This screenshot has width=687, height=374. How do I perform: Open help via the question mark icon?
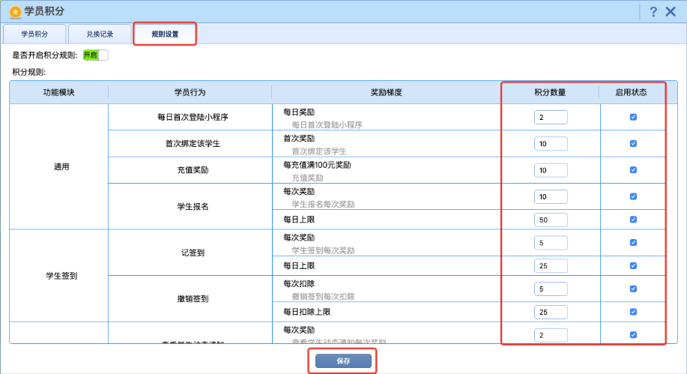click(x=653, y=12)
